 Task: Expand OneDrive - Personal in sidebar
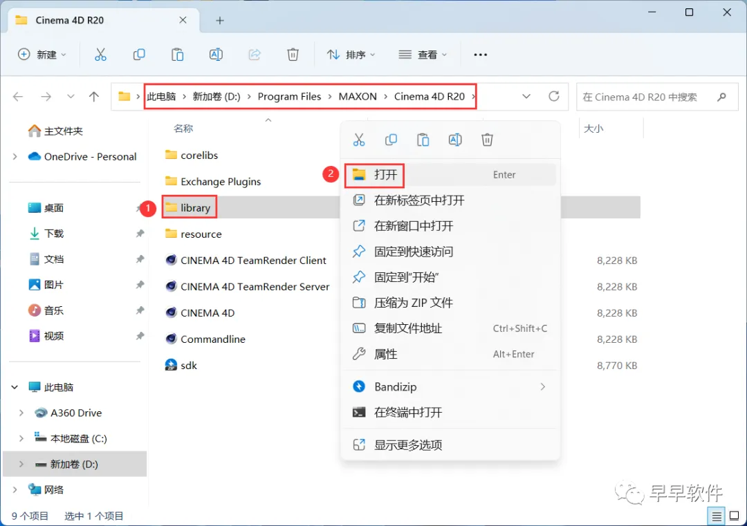[15, 157]
